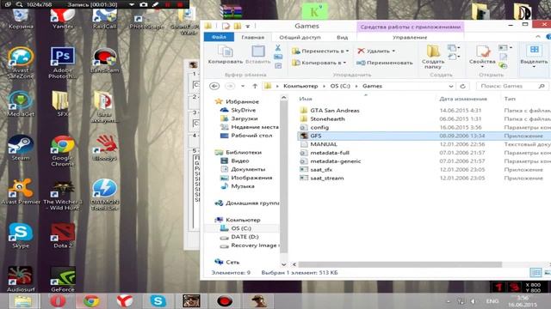Select the GFS application file
The width and height of the screenshot is (551, 309).
click(316, 136)
